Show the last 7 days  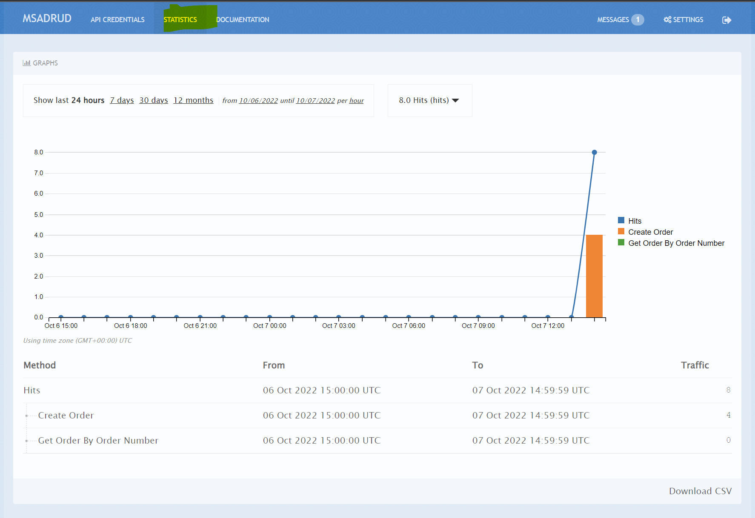122,100
